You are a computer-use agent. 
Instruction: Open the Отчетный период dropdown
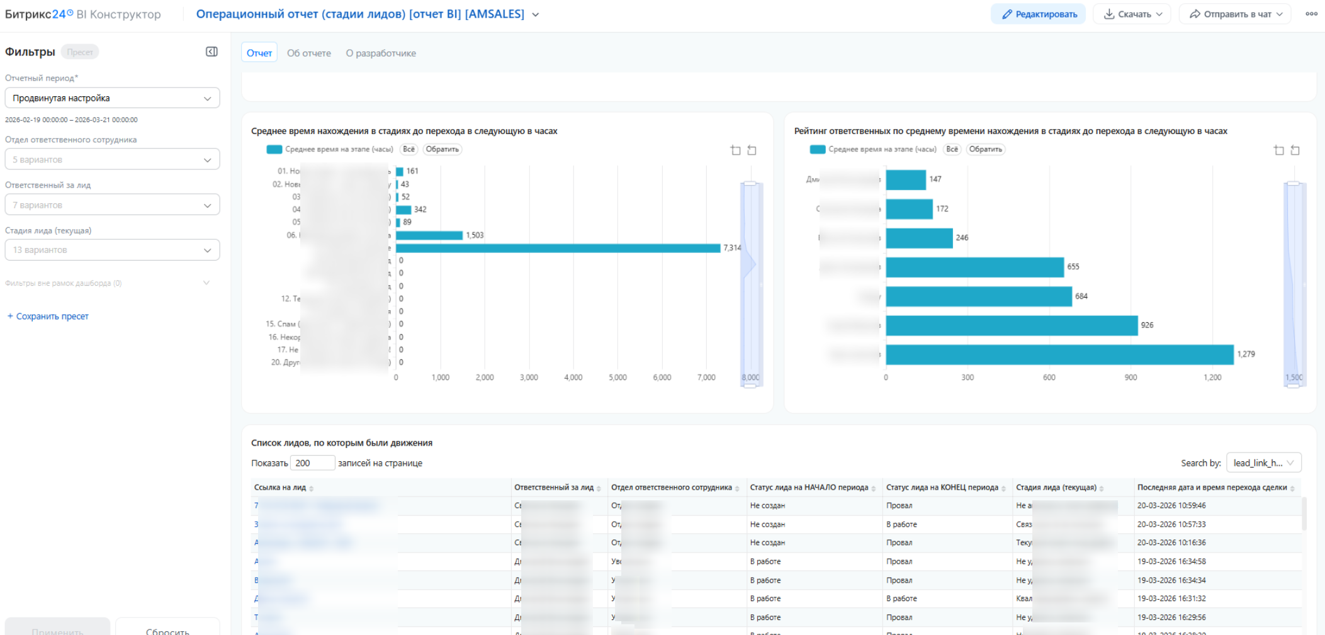112,98
